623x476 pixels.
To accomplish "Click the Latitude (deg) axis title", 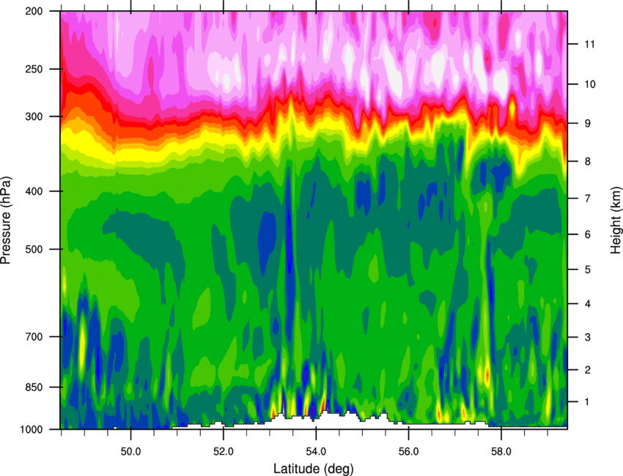I will 314,469.
